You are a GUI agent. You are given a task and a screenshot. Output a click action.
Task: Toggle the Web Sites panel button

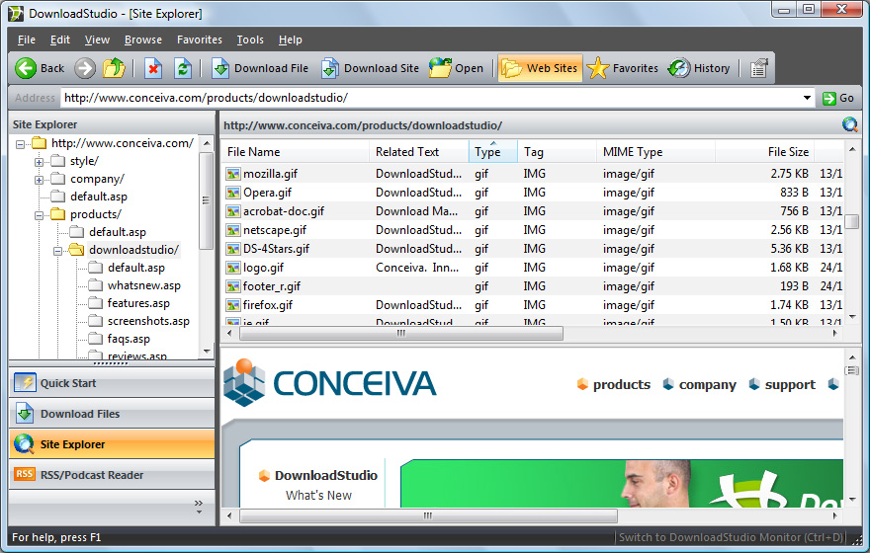click(540, 68)
